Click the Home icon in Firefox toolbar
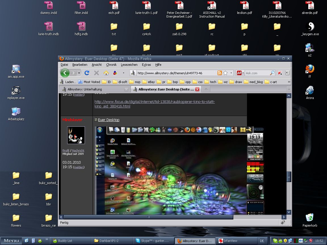The image size is (327, 245). [106, 73]
